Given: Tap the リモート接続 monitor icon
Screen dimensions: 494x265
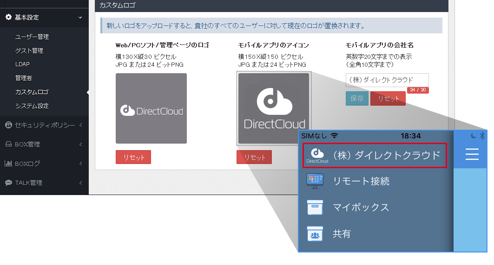Looking at the screenshot, I should click(315, 181).
